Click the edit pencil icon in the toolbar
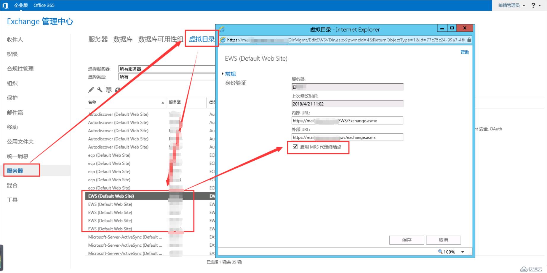 91,90
